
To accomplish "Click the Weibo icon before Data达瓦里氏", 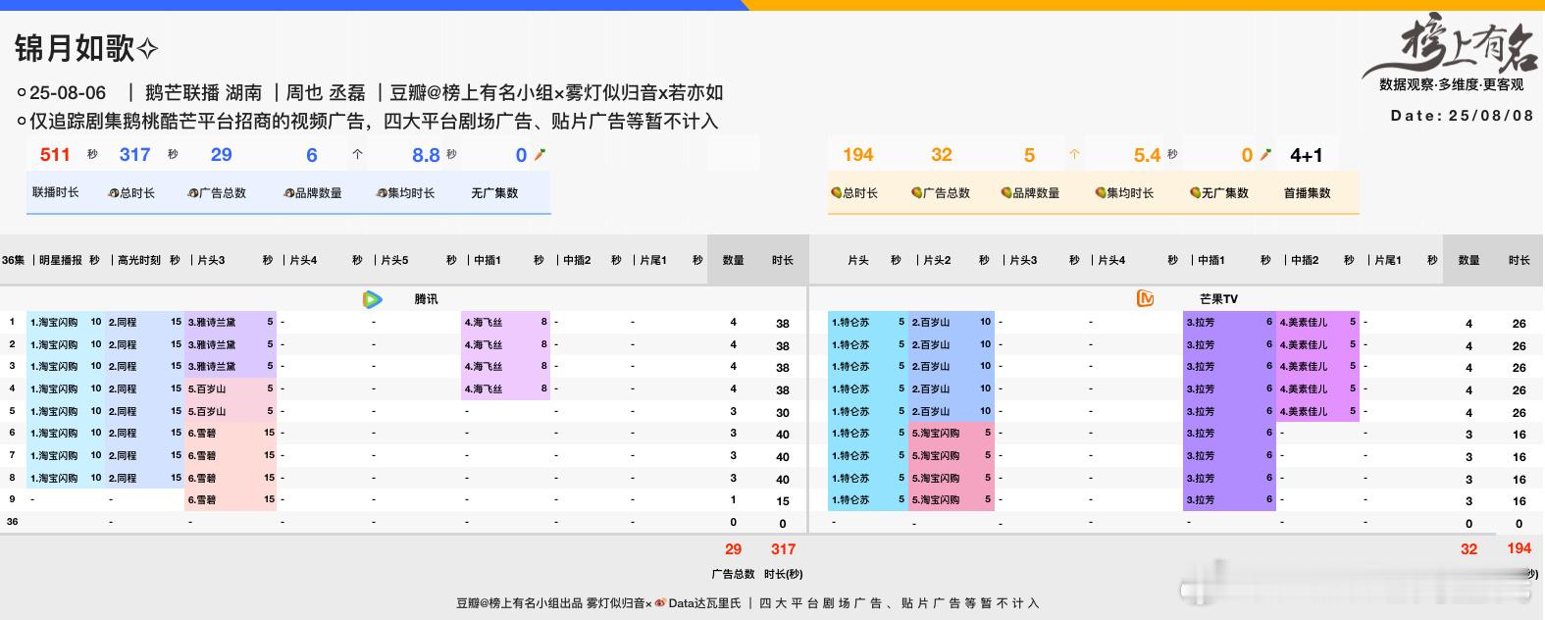I will [660, 603].
